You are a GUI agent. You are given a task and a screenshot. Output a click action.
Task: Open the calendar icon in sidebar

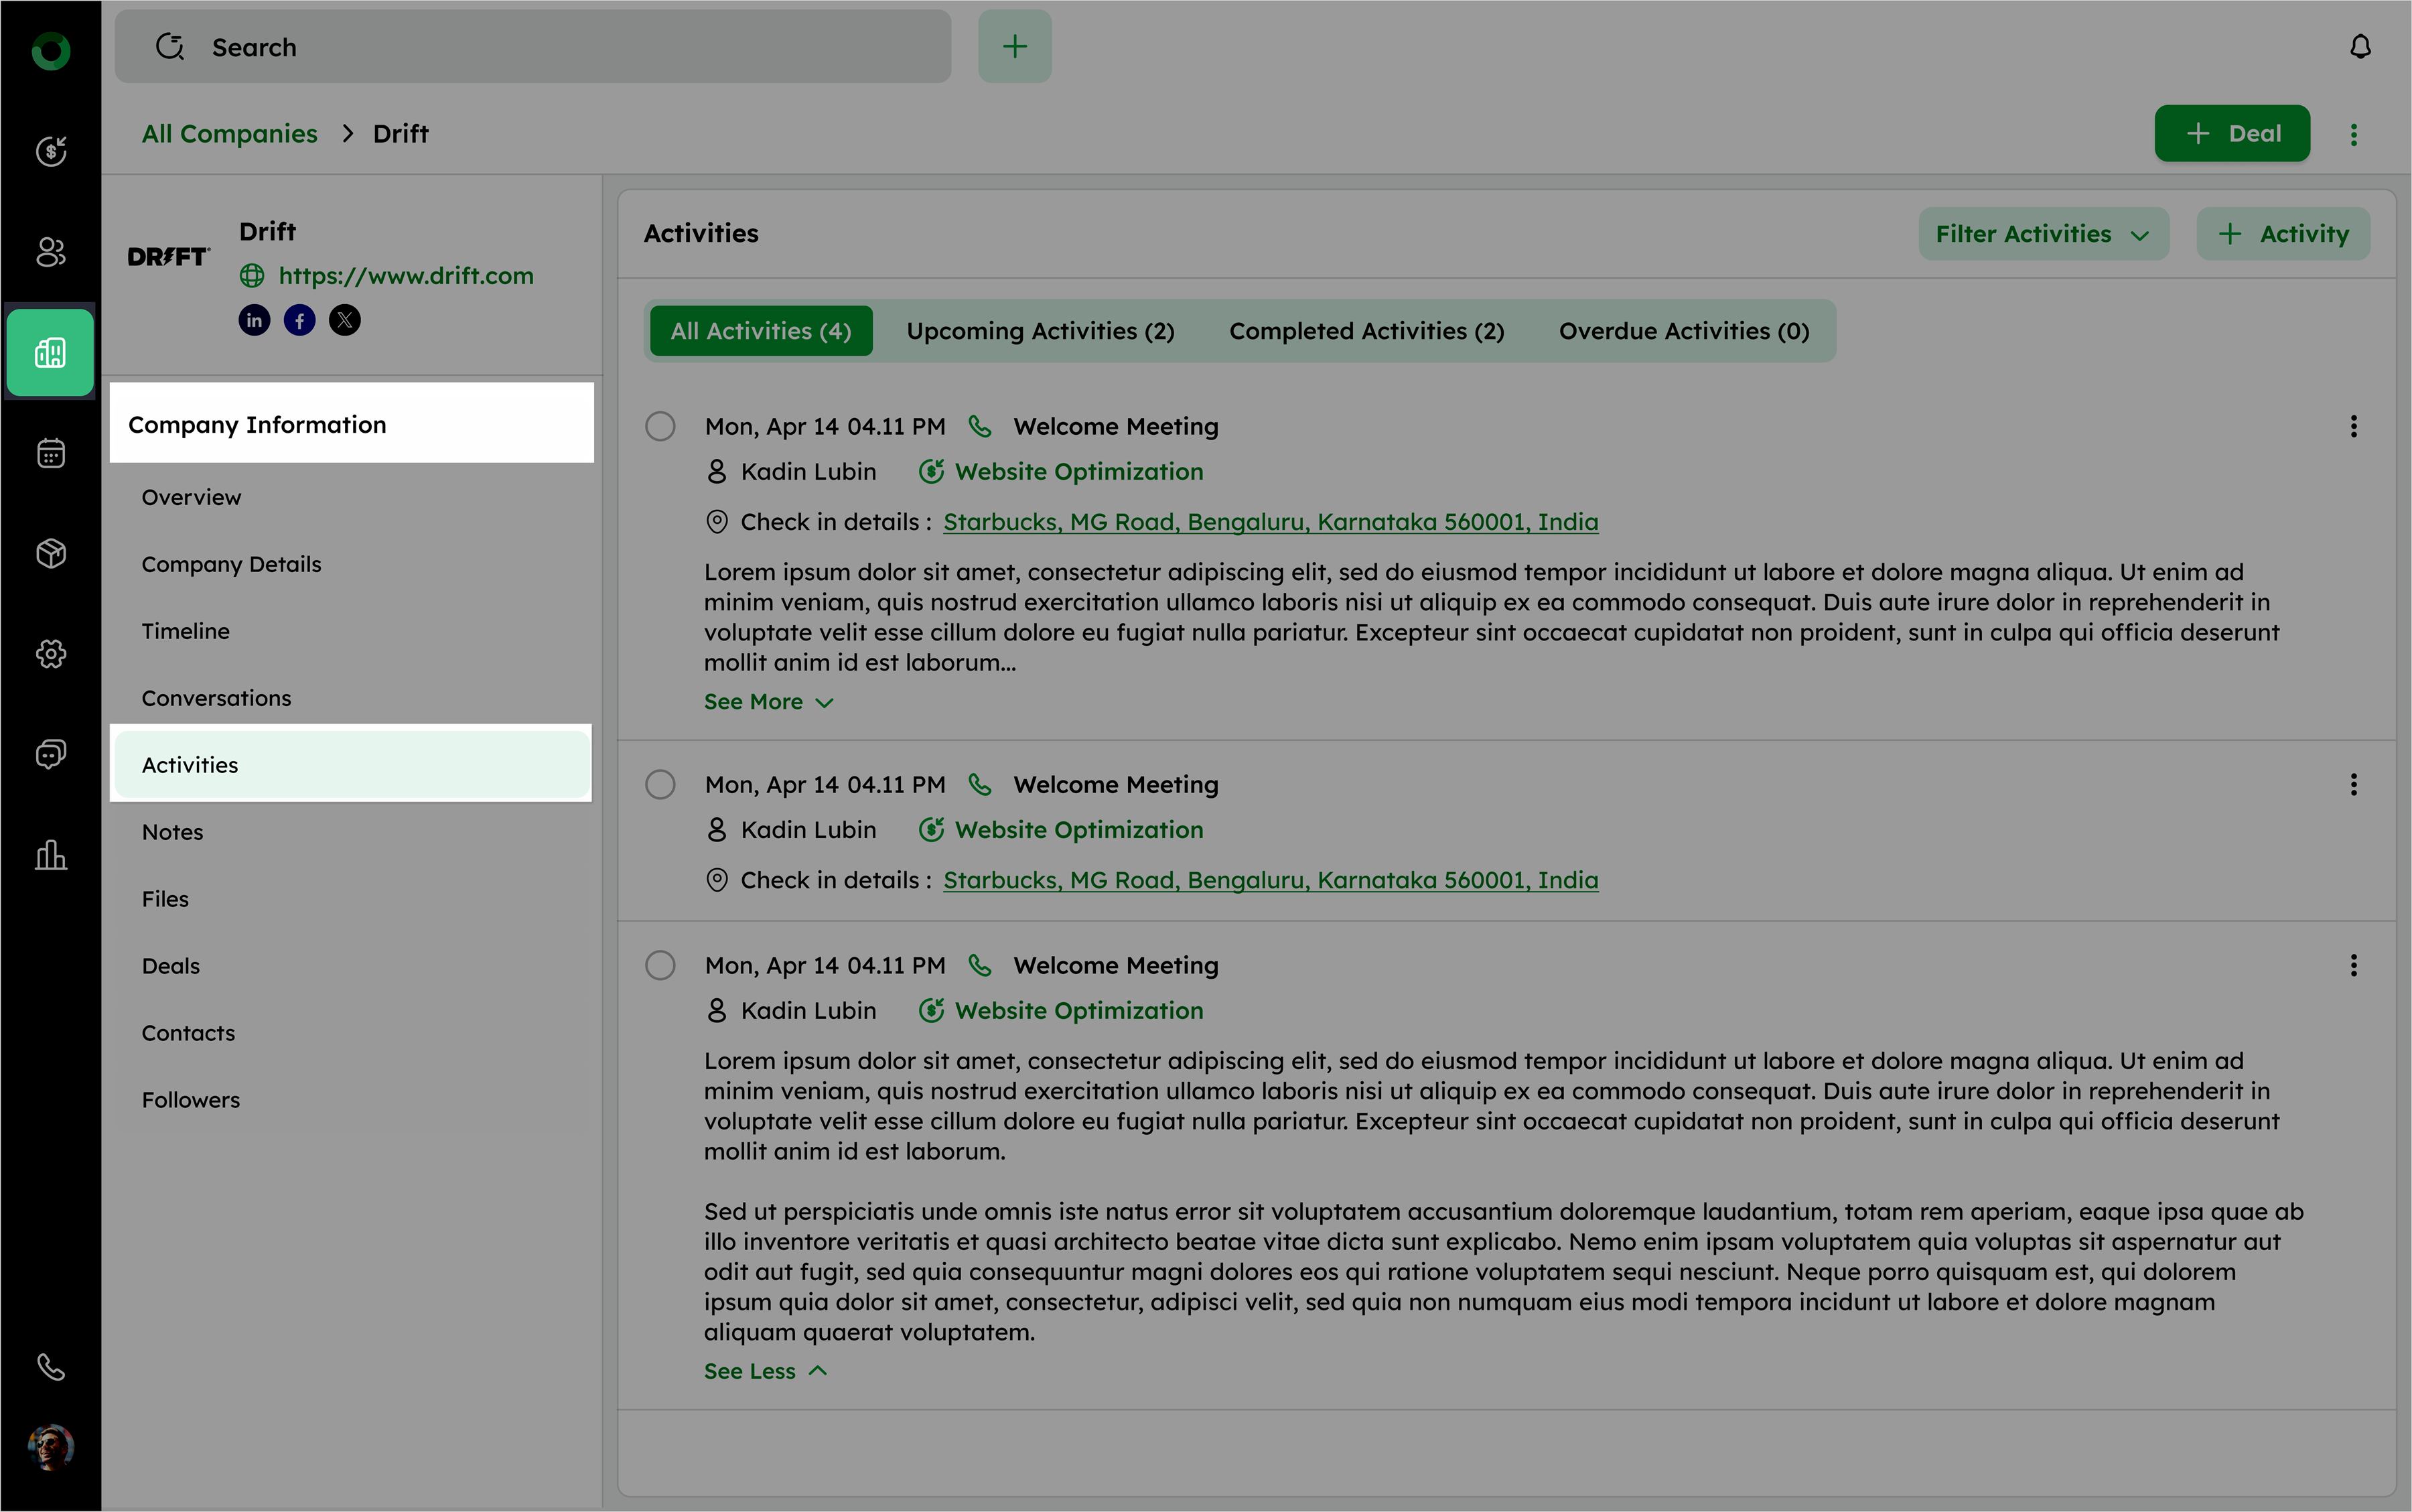coord(51,453)
